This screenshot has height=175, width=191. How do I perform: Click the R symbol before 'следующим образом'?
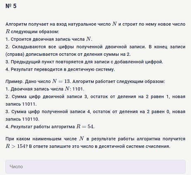click(7, 31)
